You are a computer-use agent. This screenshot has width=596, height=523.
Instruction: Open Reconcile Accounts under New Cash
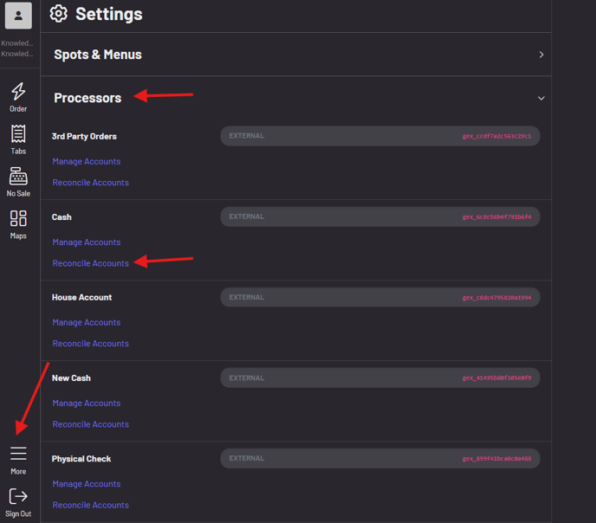point(90,424)
